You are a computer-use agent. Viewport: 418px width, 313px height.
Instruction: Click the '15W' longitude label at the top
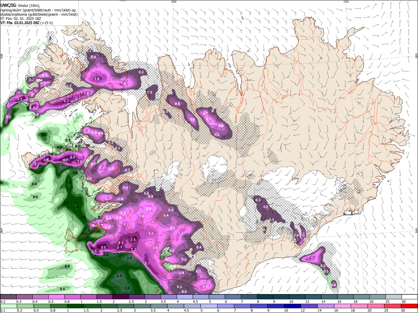pos(346,2)
